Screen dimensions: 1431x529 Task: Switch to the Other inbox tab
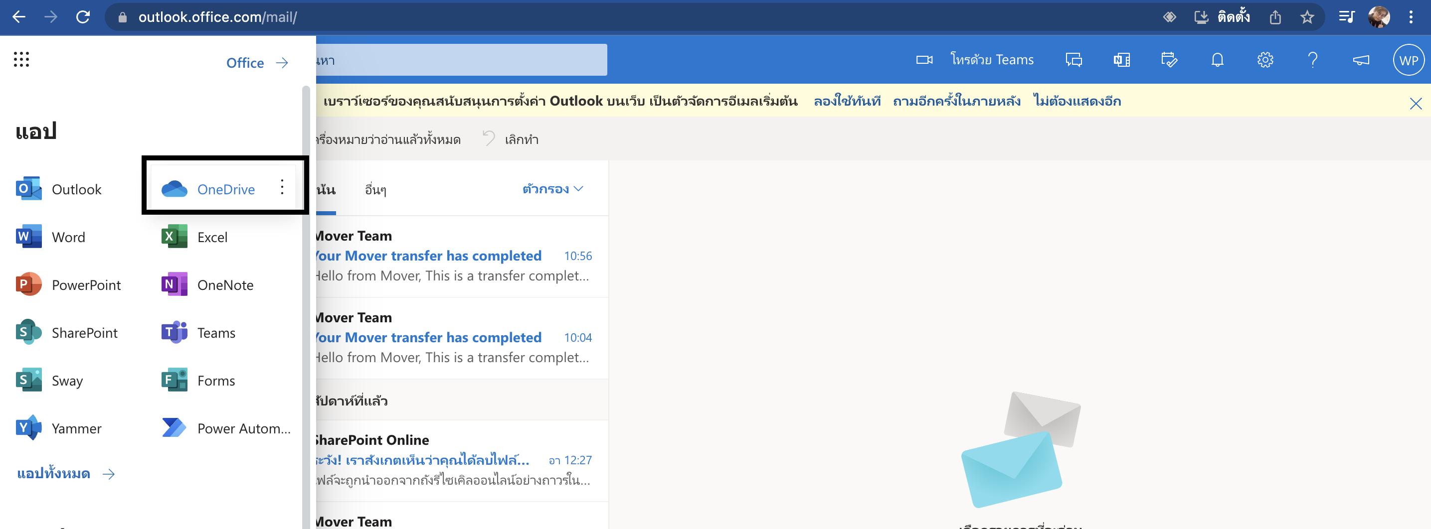tap(375, 189)
